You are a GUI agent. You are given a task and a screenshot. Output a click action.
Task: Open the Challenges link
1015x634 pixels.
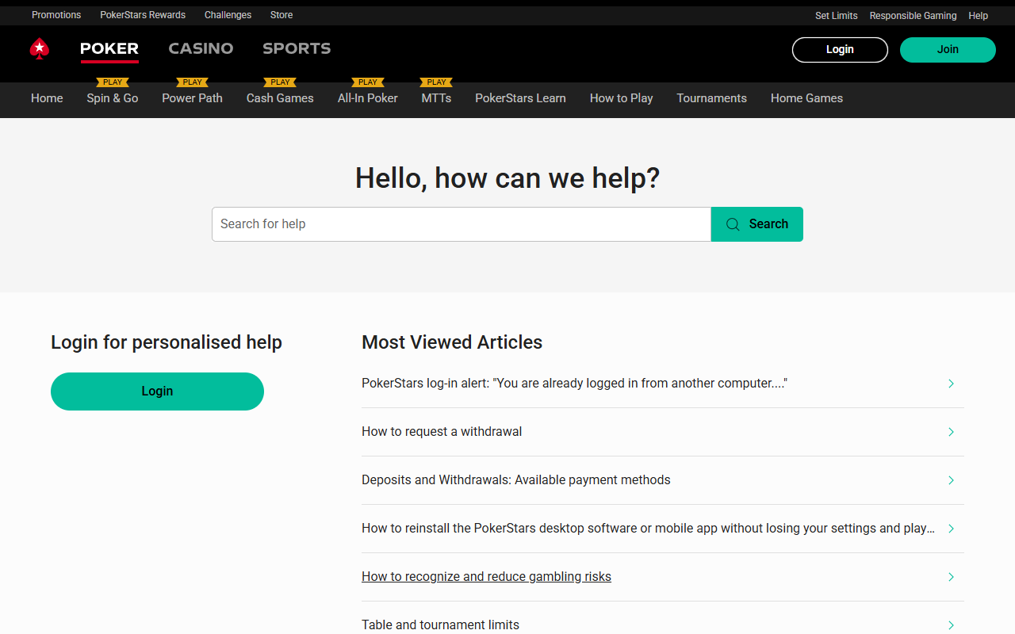[x=228, y=15]
